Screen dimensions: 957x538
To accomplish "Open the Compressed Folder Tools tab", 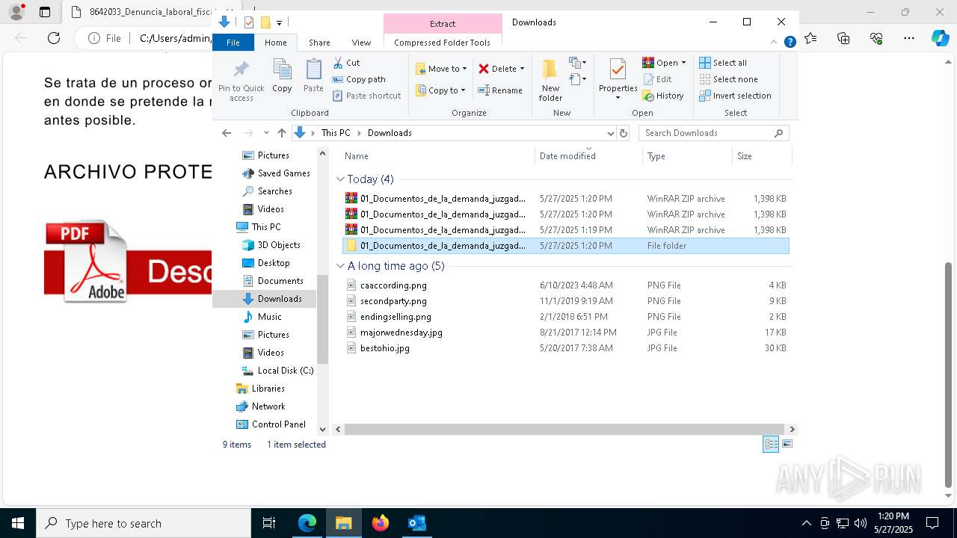I will point(443,43).
